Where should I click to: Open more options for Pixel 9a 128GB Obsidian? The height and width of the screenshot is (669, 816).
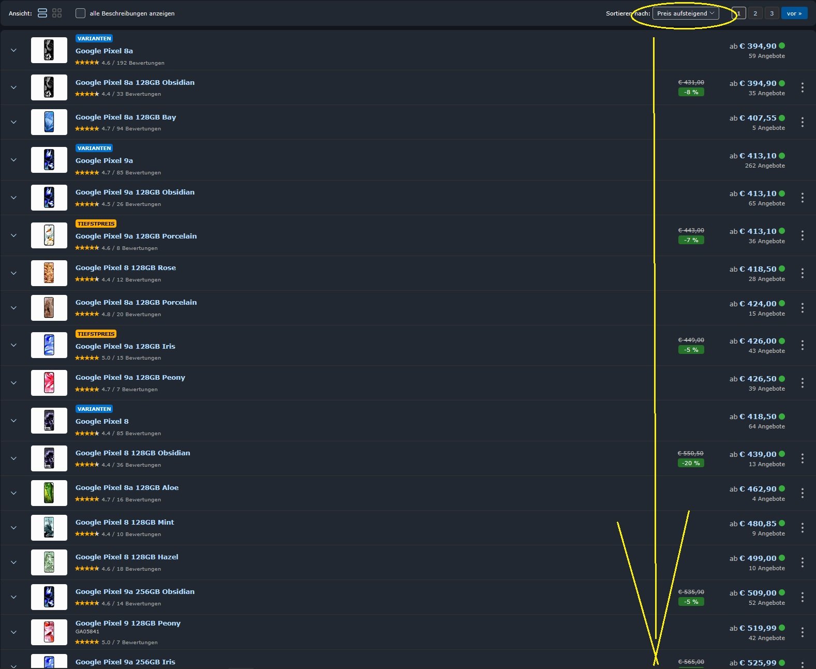[x=803, y=198]
